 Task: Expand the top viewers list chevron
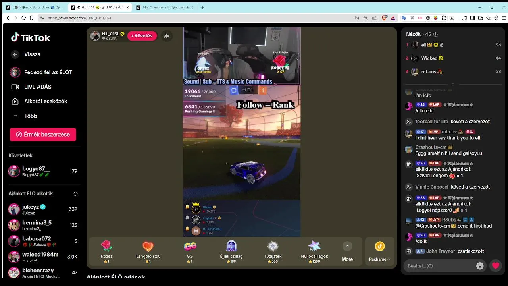pyautogui.click(x=453, y=84)
